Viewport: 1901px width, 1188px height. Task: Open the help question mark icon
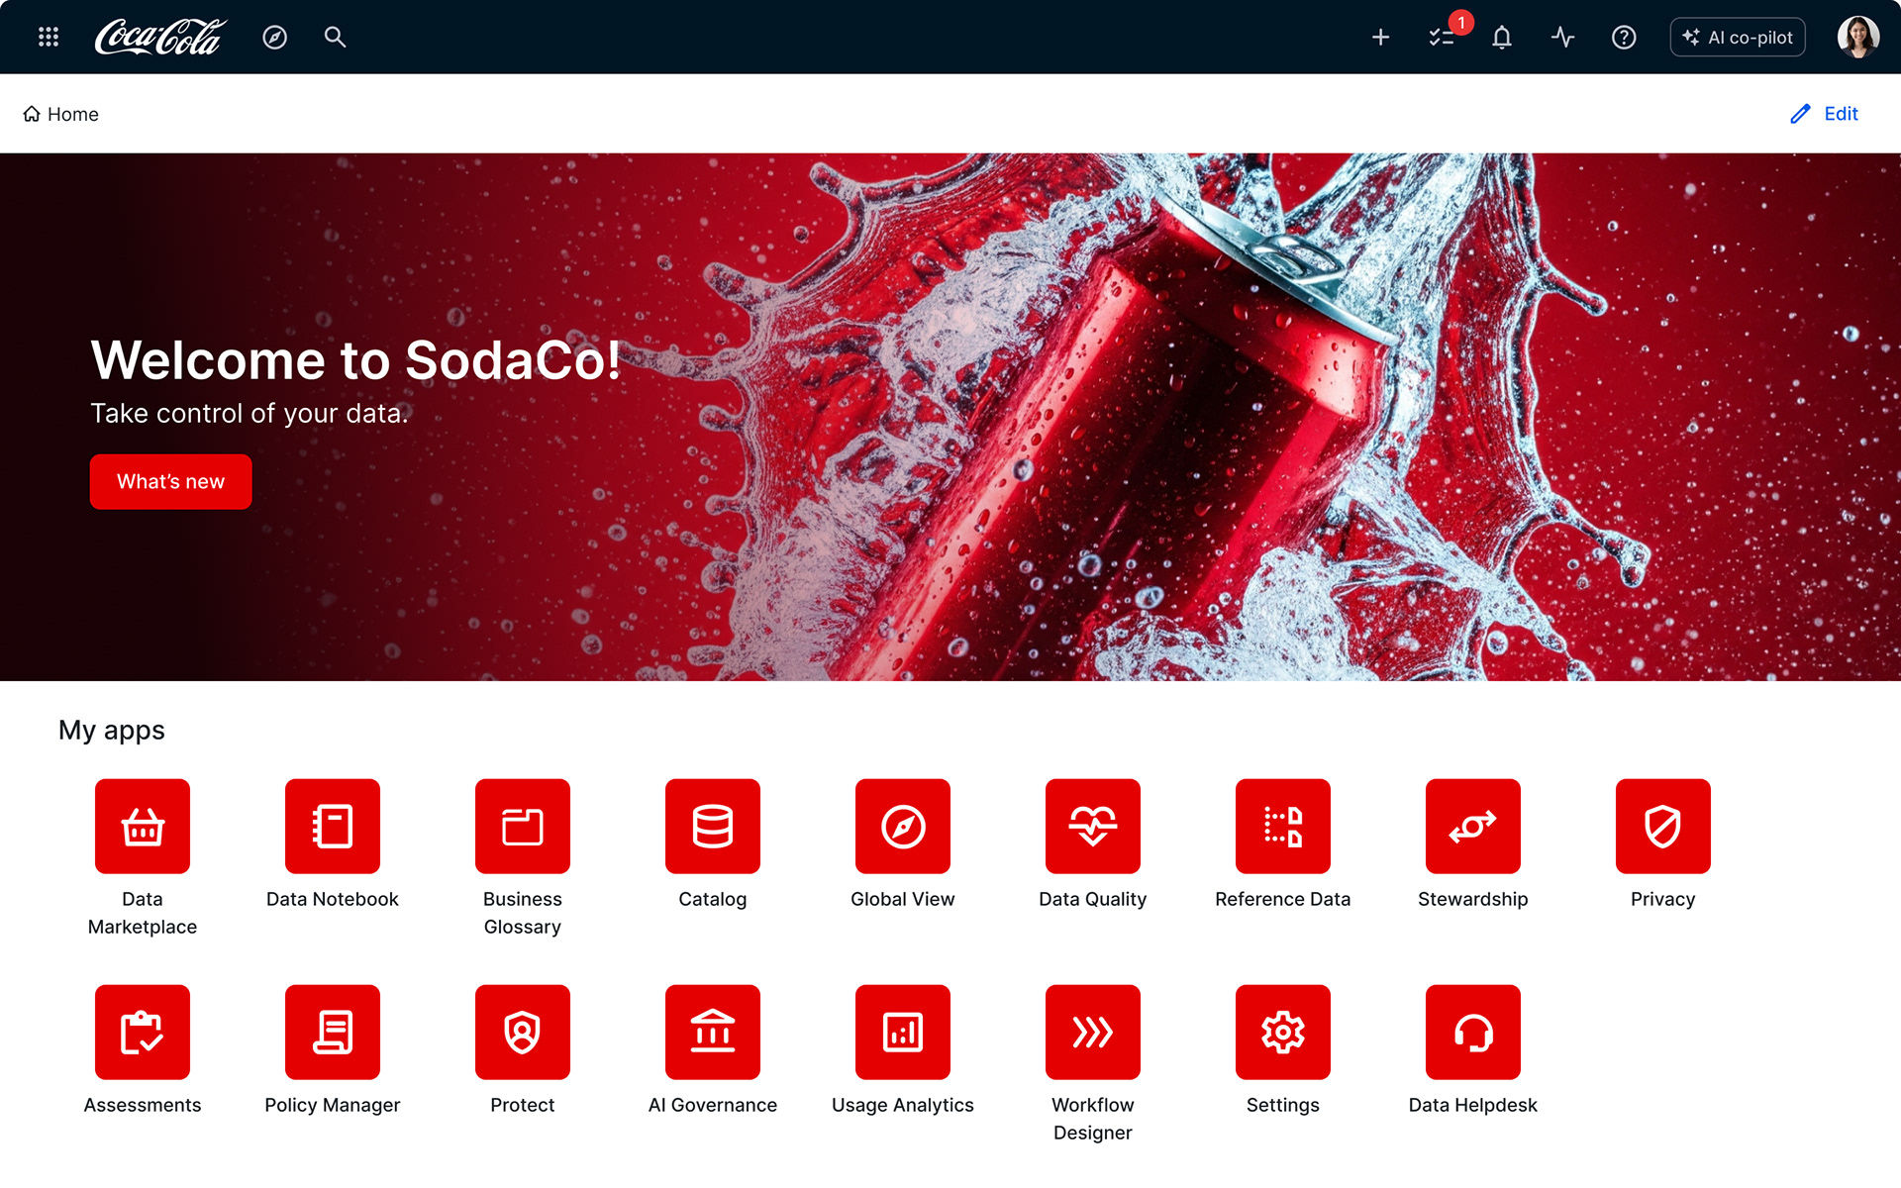point(1623,37)
